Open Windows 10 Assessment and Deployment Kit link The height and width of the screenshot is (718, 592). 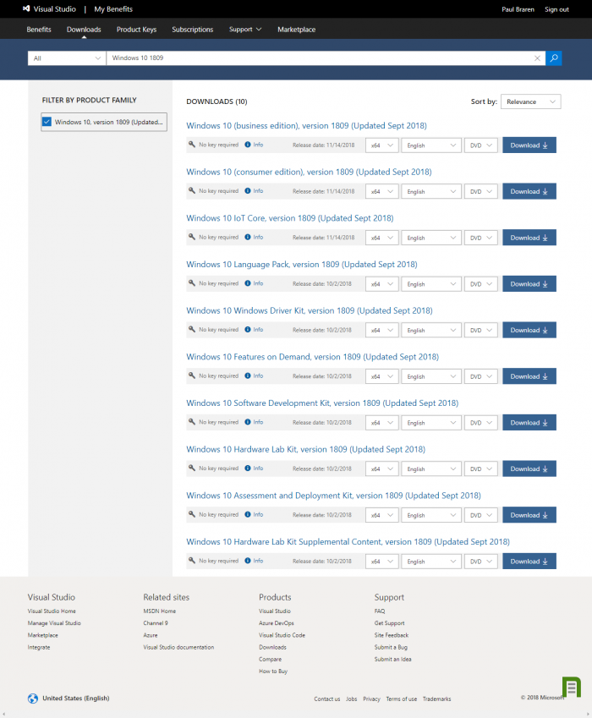tap(333, 496)
